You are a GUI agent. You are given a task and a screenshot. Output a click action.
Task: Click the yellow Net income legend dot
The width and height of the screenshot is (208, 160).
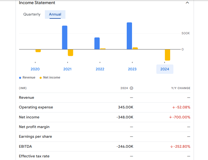41,78
